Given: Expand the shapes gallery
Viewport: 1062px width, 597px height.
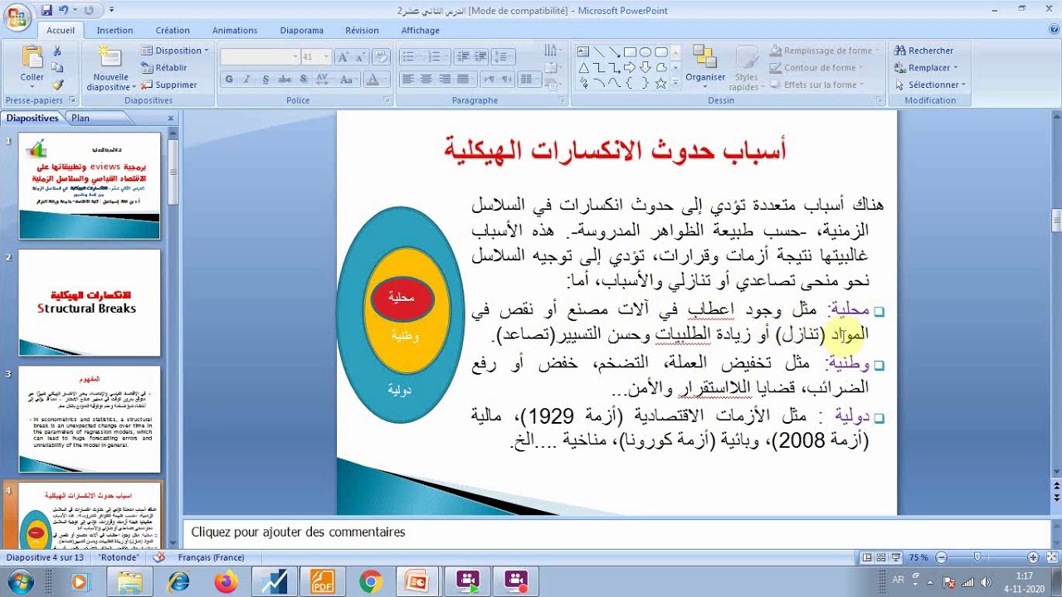Looking at the screenshot, I should pyautogui.click(x=675, y=83).
